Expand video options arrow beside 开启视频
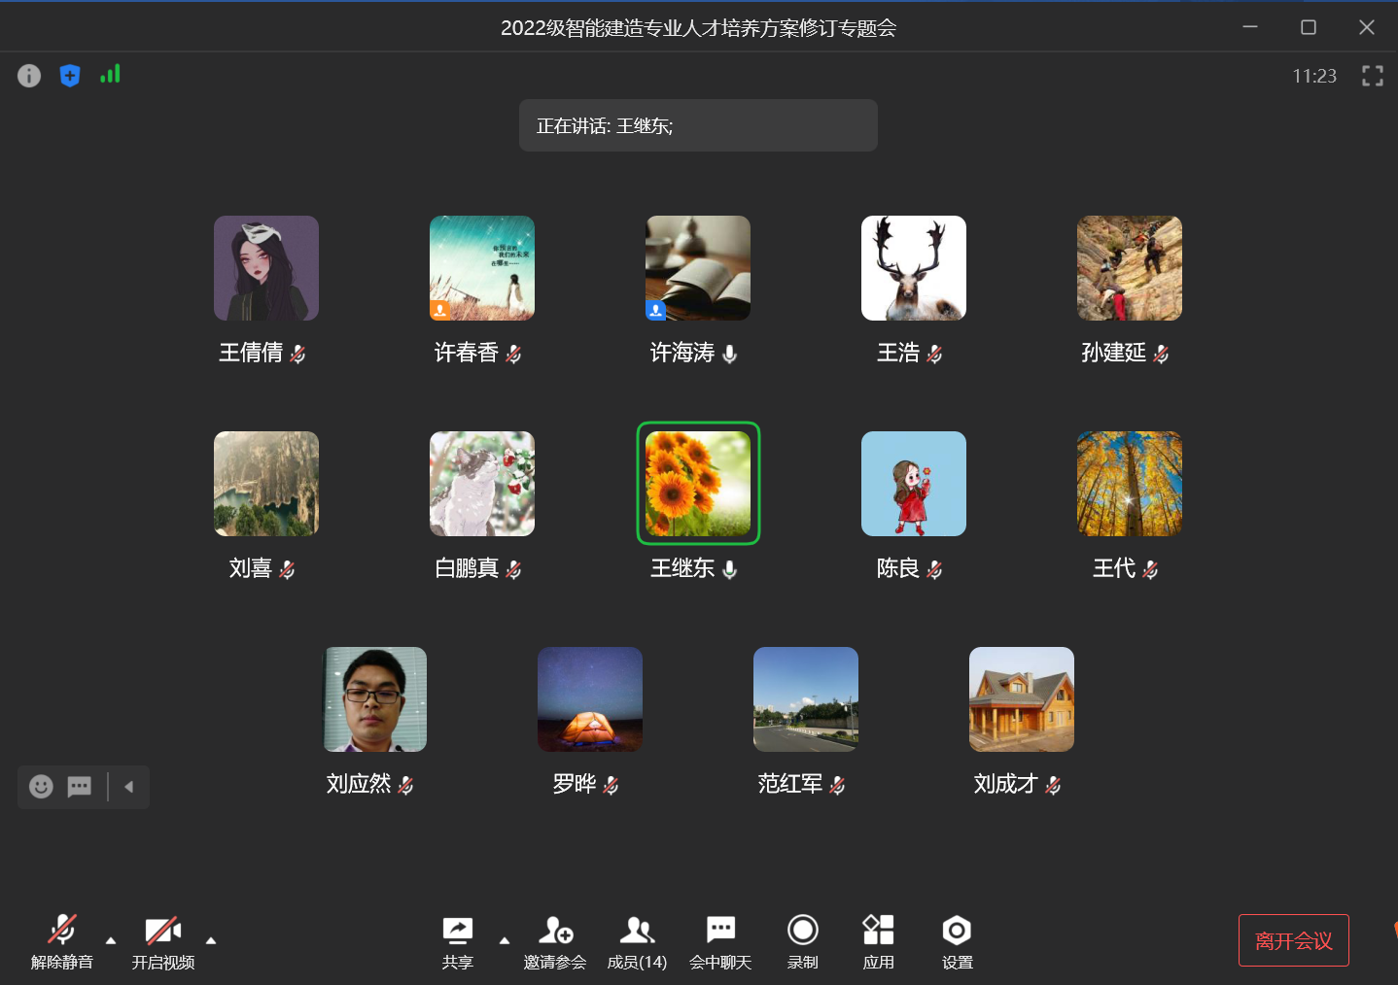 [x=211, y=940]
